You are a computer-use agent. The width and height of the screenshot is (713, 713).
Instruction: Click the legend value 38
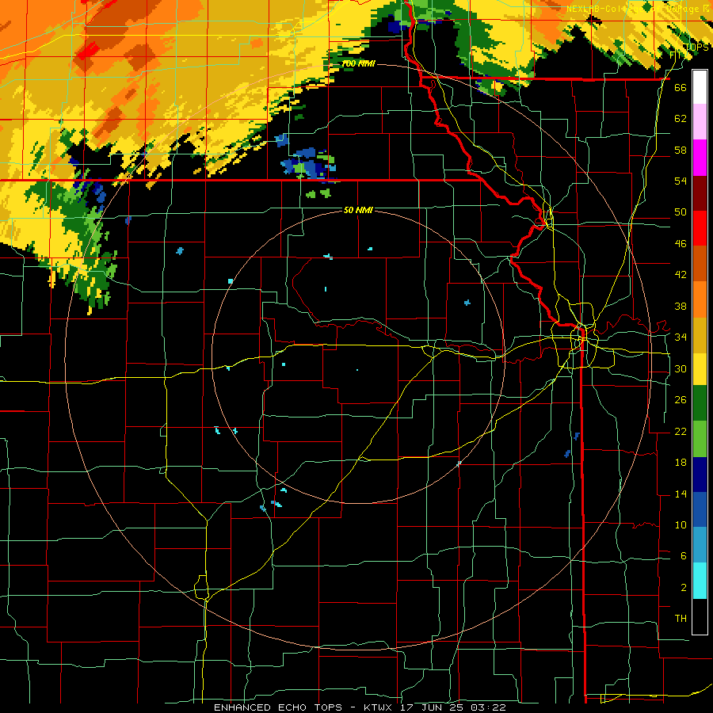tap(681, 306)
